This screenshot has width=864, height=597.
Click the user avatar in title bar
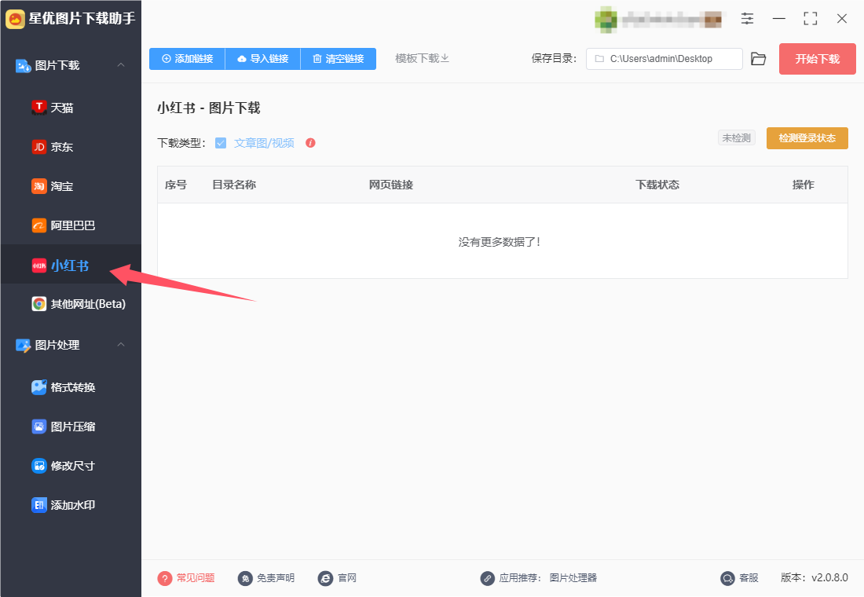point(606,20)
